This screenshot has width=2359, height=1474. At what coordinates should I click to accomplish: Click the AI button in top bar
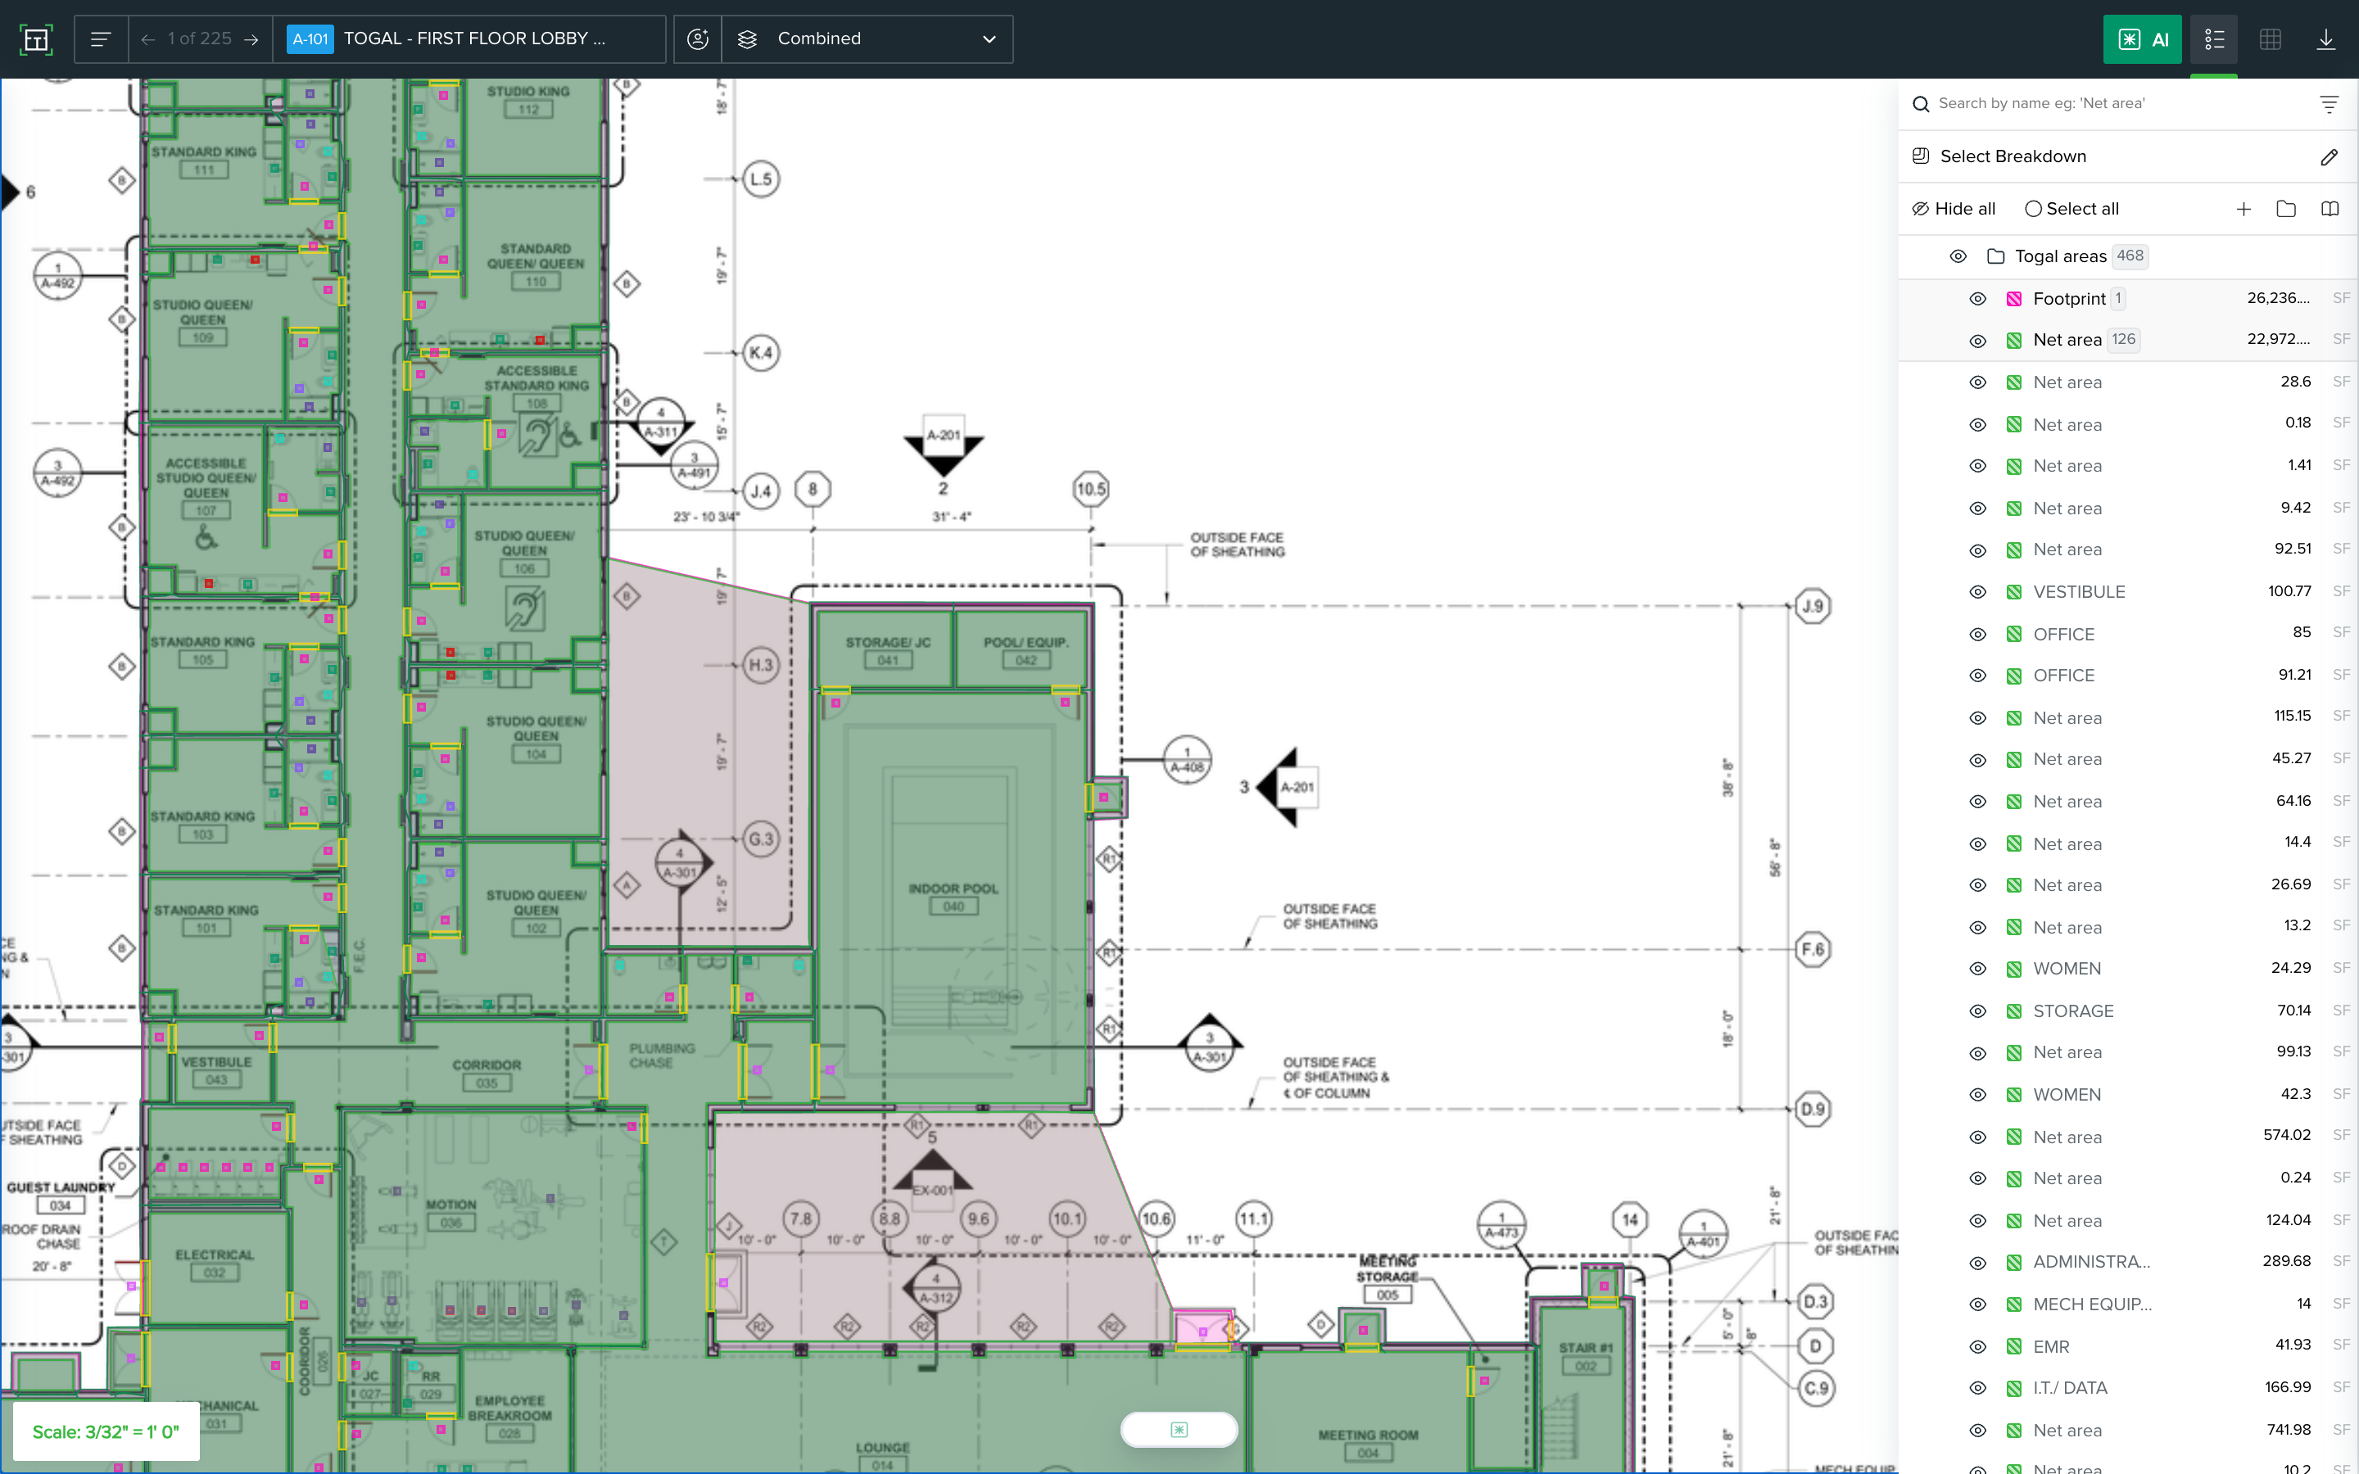coord(2142,39)
